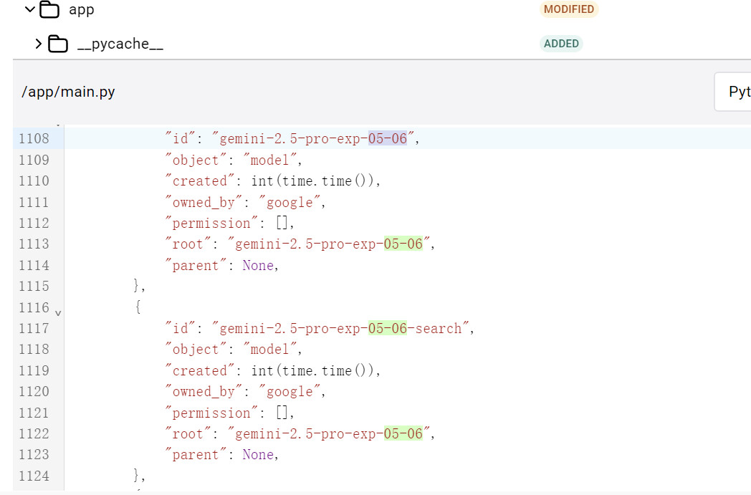Click the "google" string on line 1111
751x495 pixels.
pyautogui.click(x=290, y=202)
